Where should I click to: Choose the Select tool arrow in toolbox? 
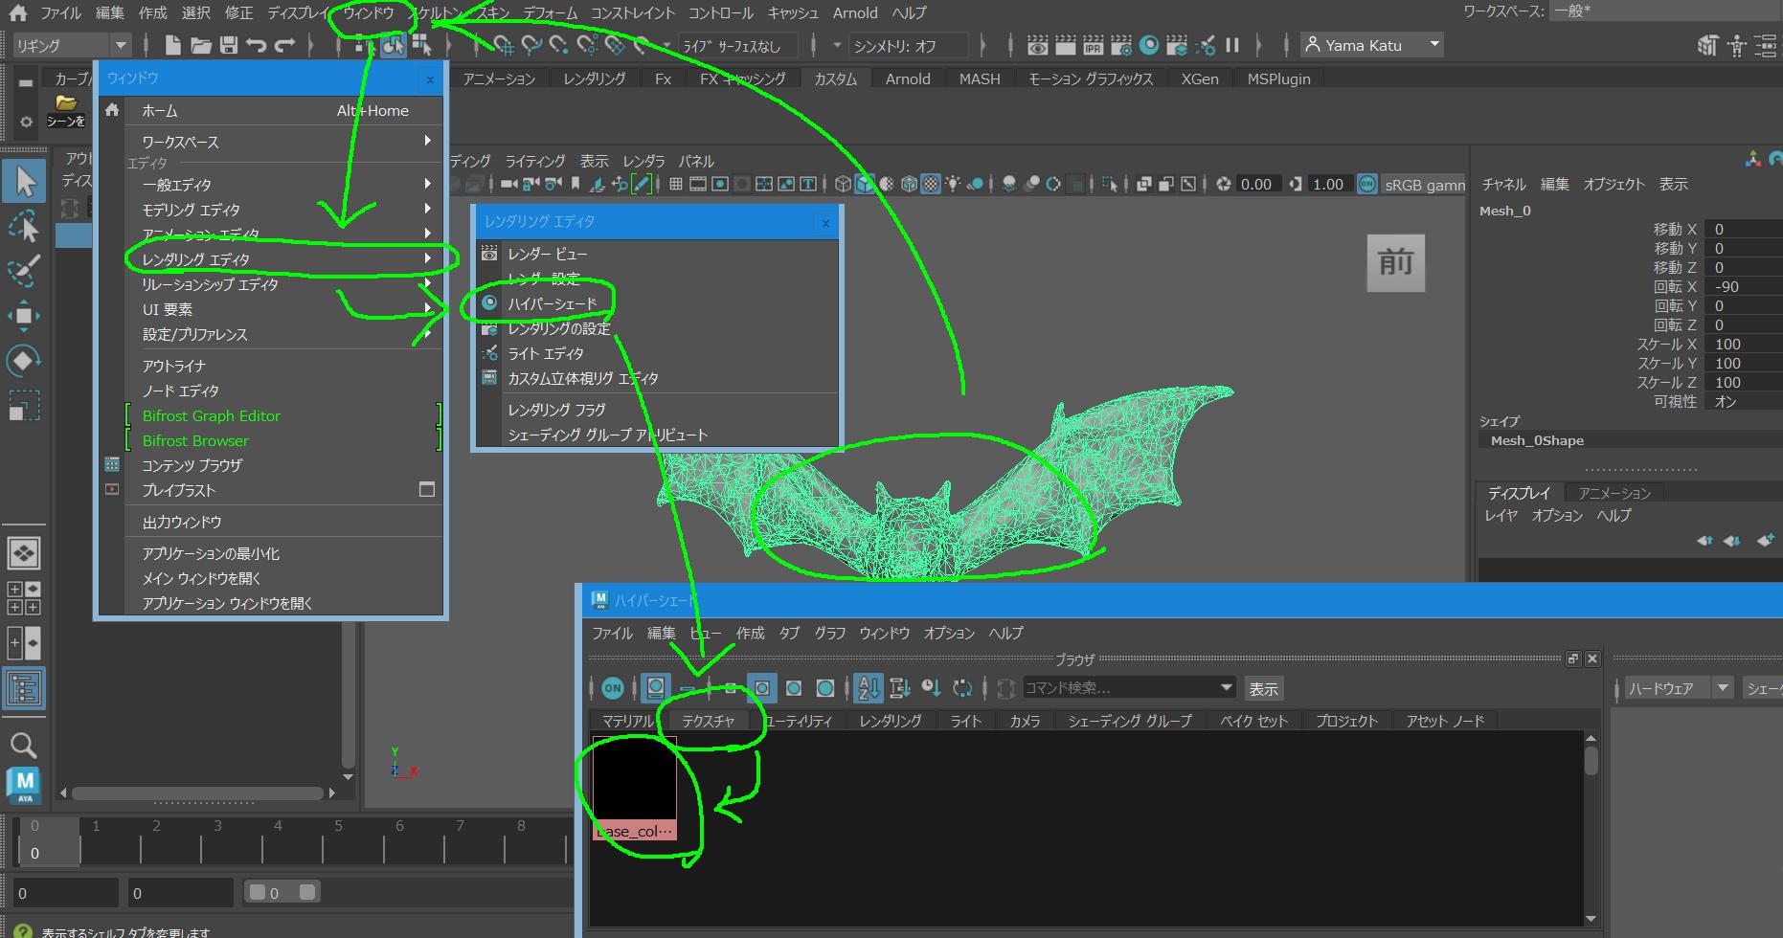click(24, 181)
